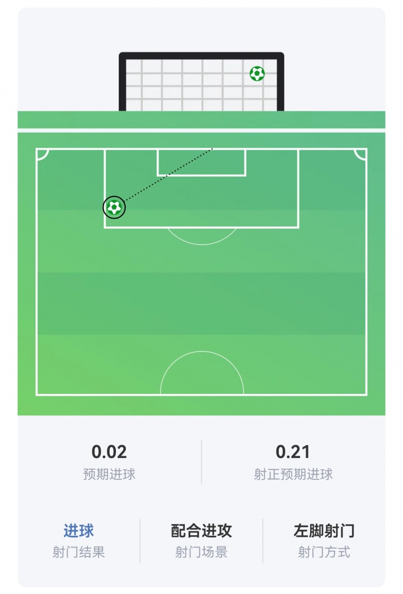Click the left corner arc of the pitch
This screenshot has height=594, width=403.
(43, 155)
